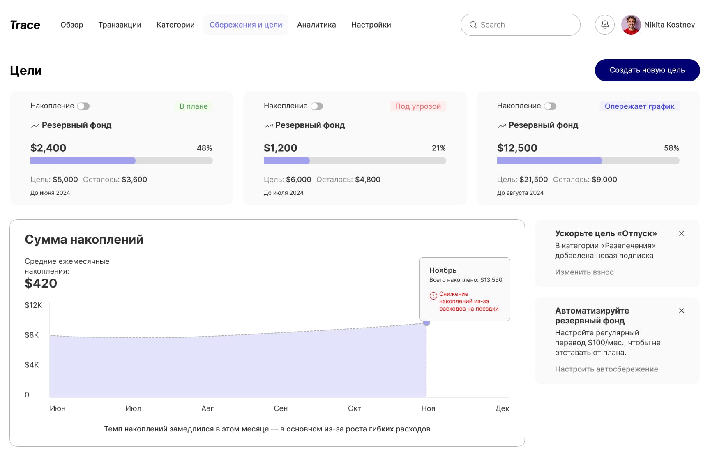The height and width of the screenshot is (459, 710).
Task: Click Настроить автосбережение link
Action: 606,369
